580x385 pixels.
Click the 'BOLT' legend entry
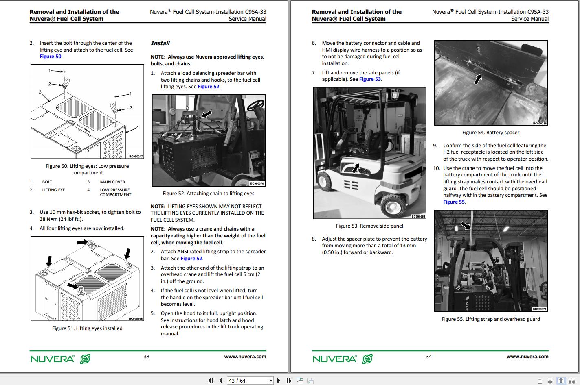(47, 182)
